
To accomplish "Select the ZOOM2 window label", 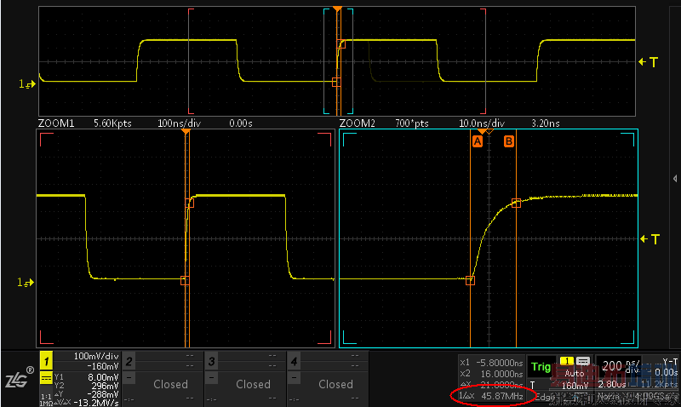I will pos(357,123).
